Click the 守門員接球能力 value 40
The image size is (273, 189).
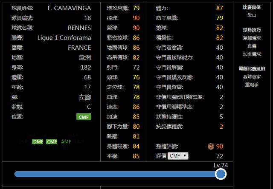(219, 58)
